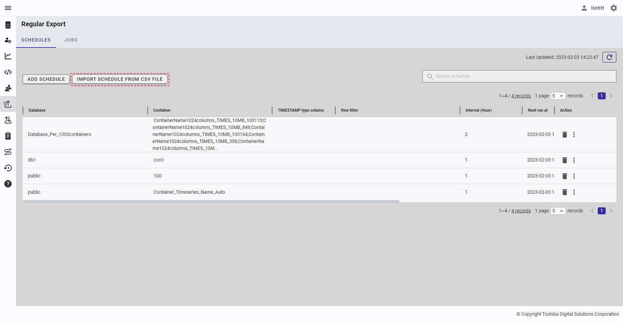Viewport: 623px width, 322px height.
Task: Open the code brackets sidebar icon
Action: click(x=8, y=72)
